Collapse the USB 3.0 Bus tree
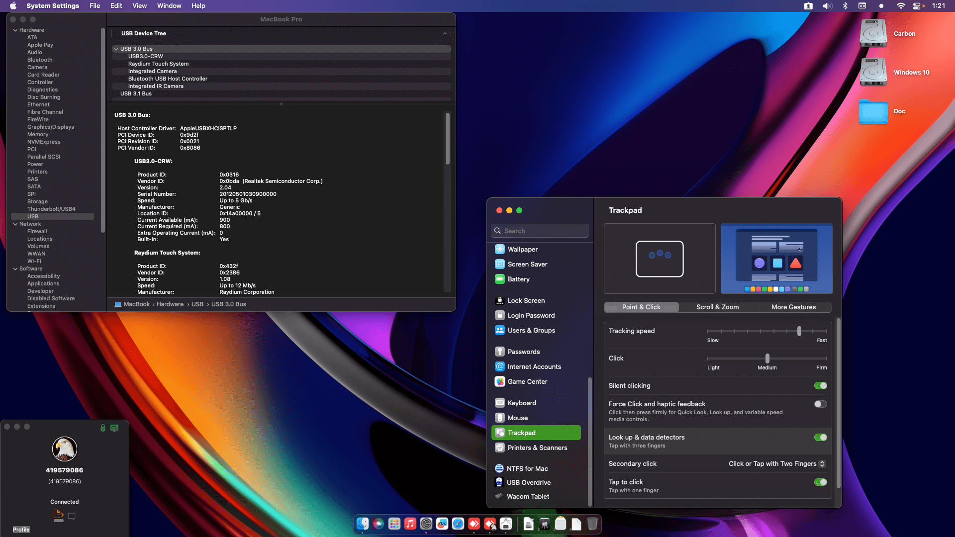 click(116, 49)
